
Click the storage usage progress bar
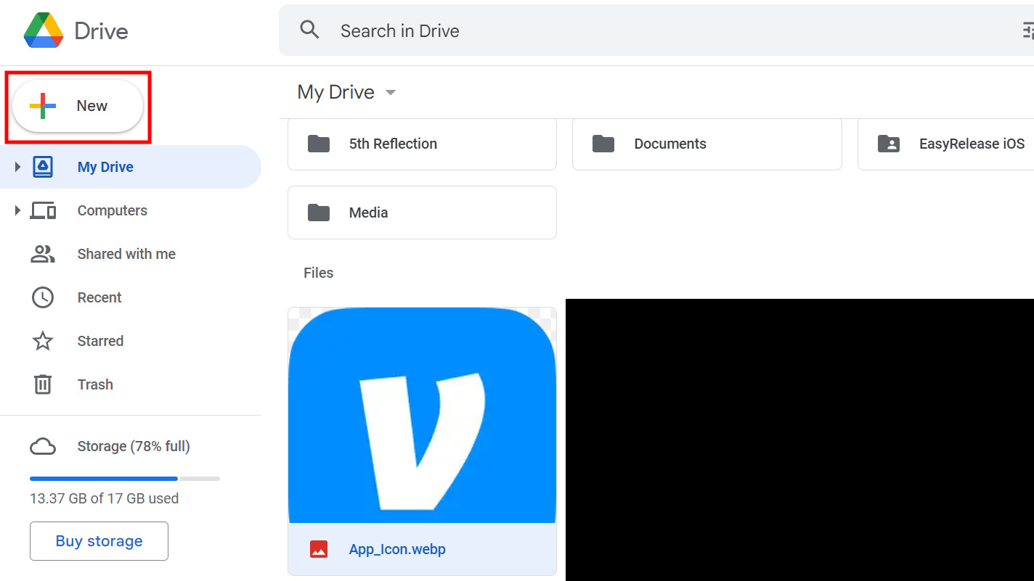point(125,479)
